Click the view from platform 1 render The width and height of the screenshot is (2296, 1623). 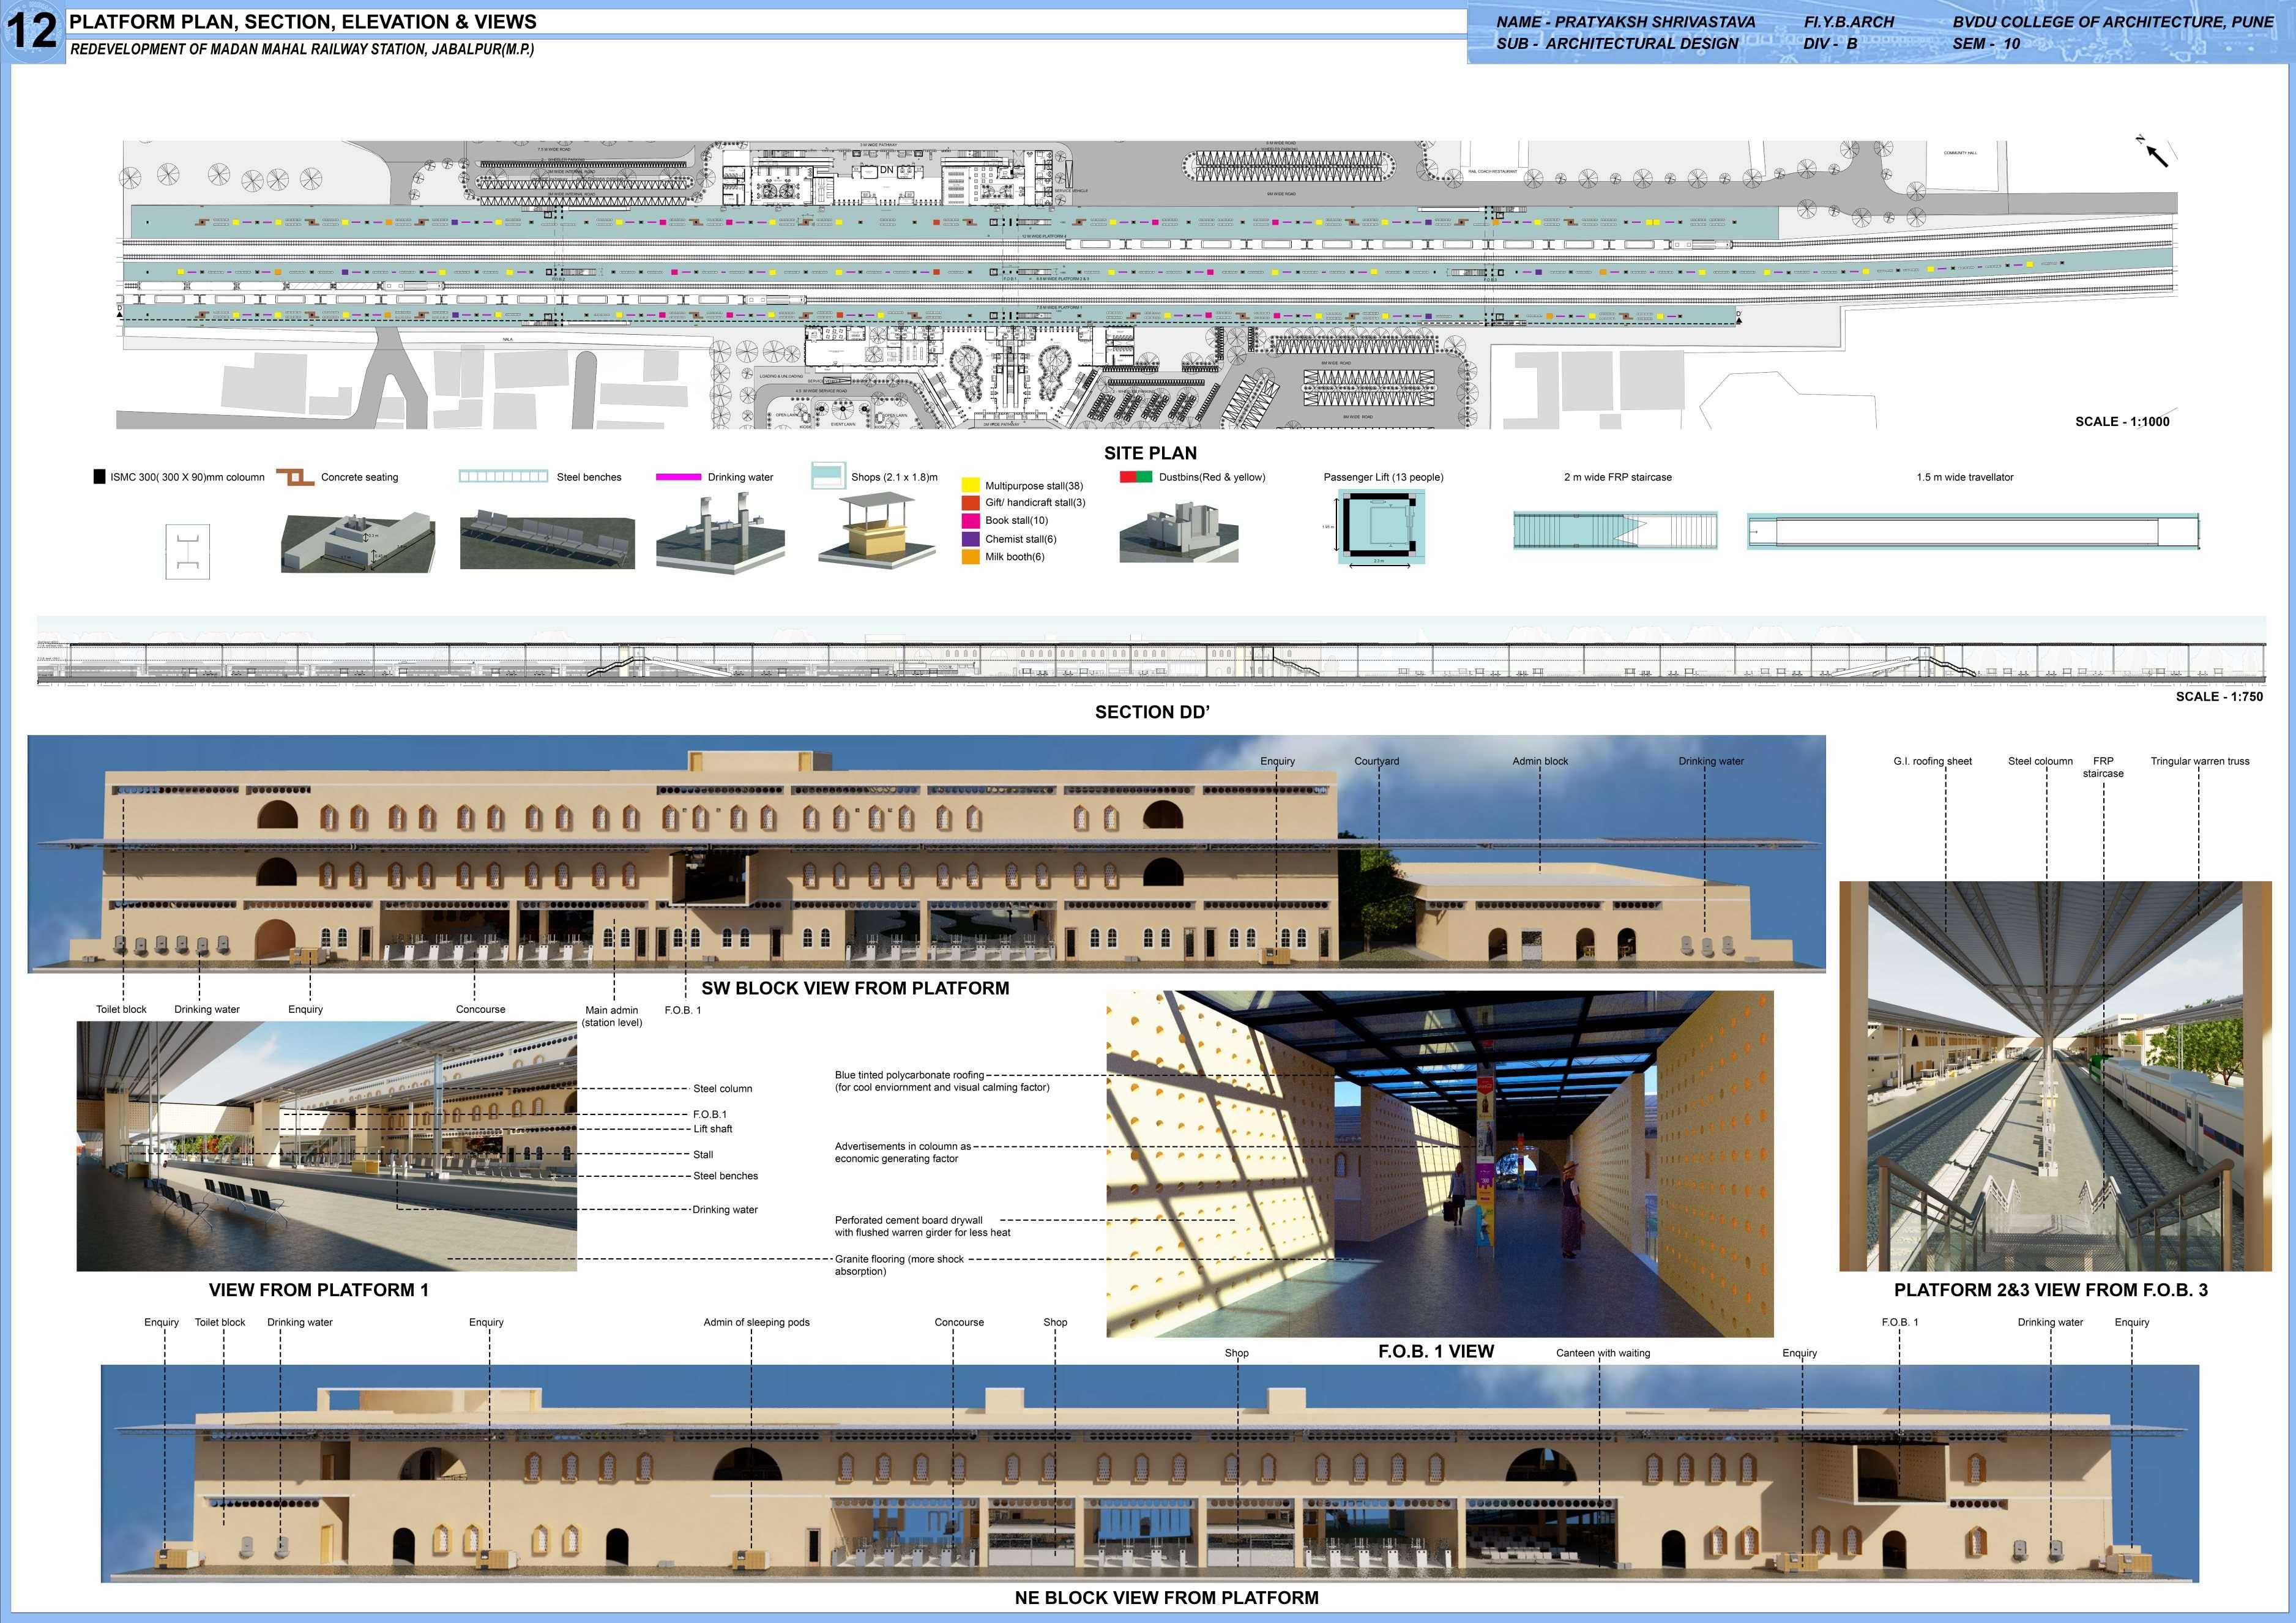click(x=326, y=1146)
